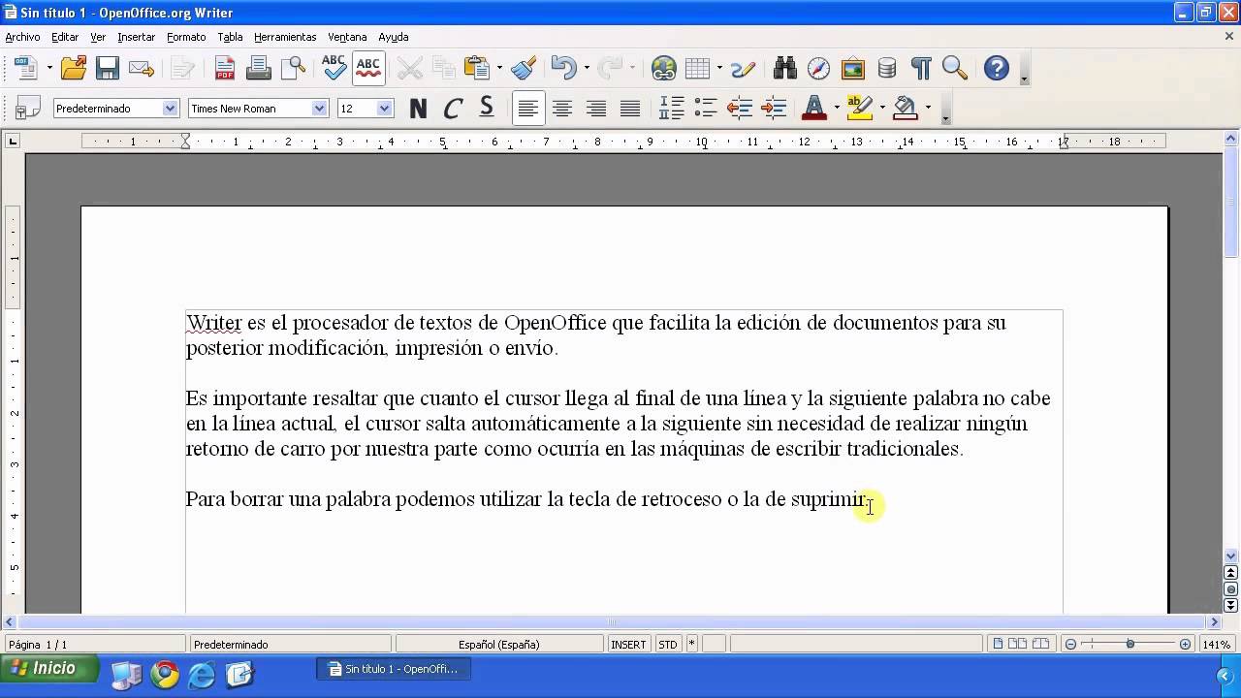Viewport: 1241px width, 698px height.
Task: Print the file directly with printer icon
Action: pos(258,68)
